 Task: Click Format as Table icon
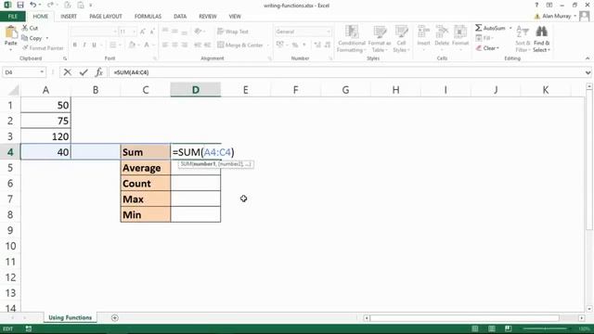click(x=380, y=32)
